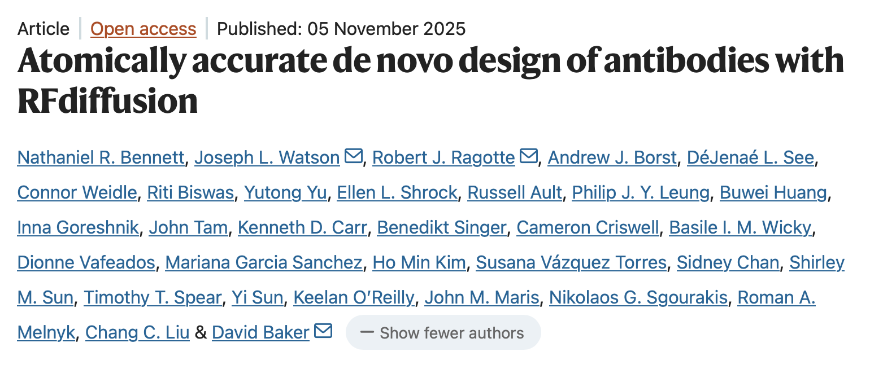The width and height of the screenshot is (896, 369).
Task: Open Ho Min Kim's author profile
Action: [x=420, y=263]
